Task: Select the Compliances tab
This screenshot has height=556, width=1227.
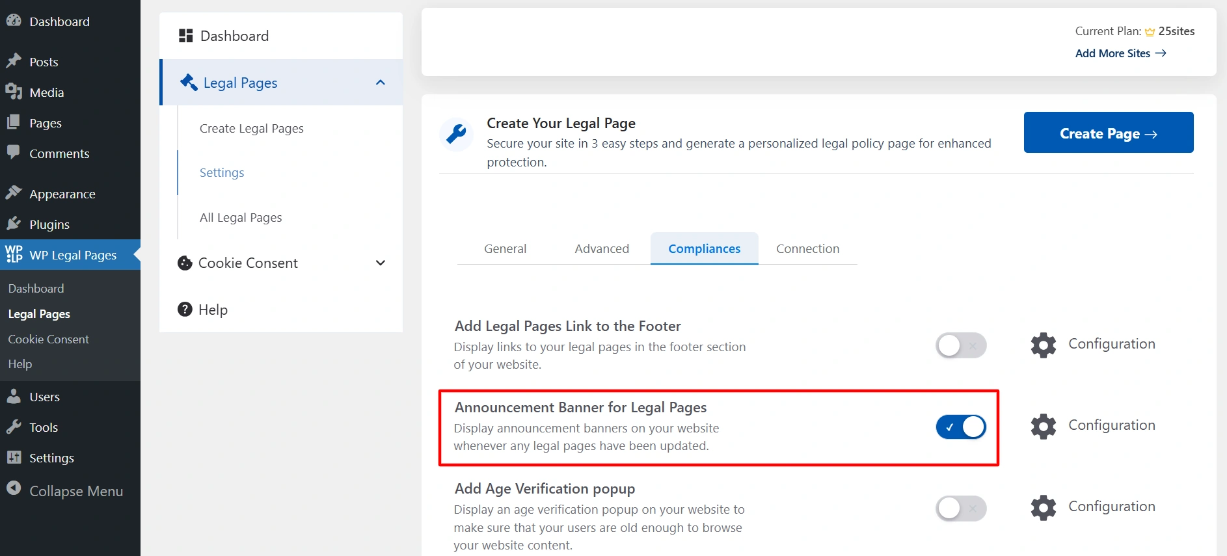Action: [x=705, y=248]
